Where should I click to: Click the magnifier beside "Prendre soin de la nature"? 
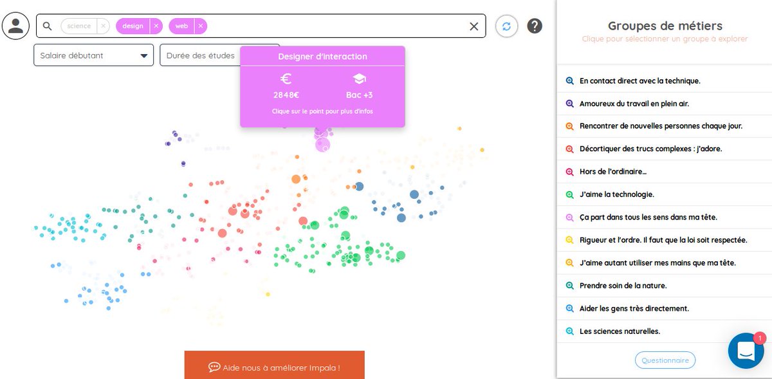570,285
